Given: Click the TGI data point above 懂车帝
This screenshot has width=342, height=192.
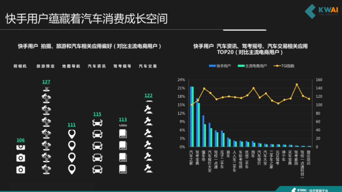Looking at the screenshot, I should click(x=204, y=89).
